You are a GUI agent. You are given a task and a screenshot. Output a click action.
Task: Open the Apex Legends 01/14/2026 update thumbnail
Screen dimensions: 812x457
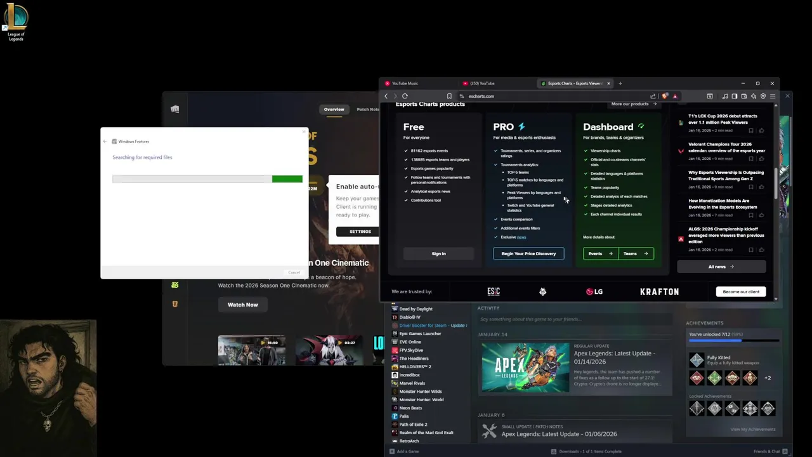525,367
